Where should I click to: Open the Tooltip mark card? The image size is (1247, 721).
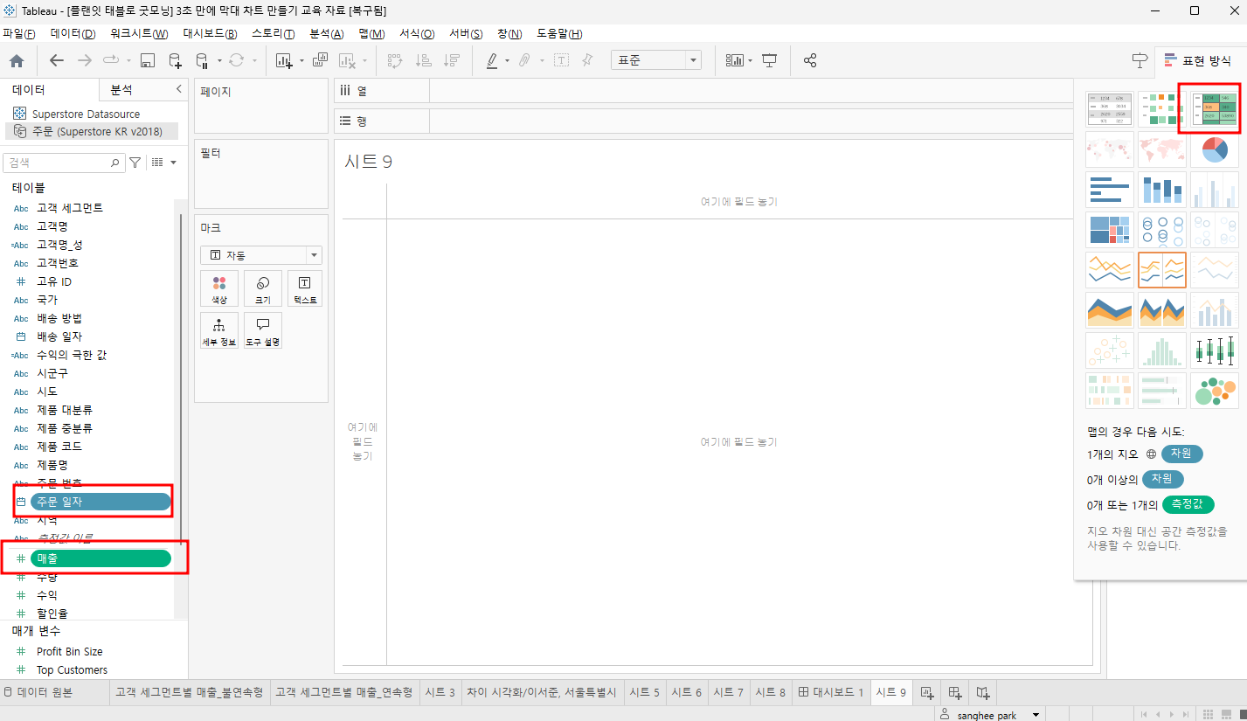tap(262, 330)
